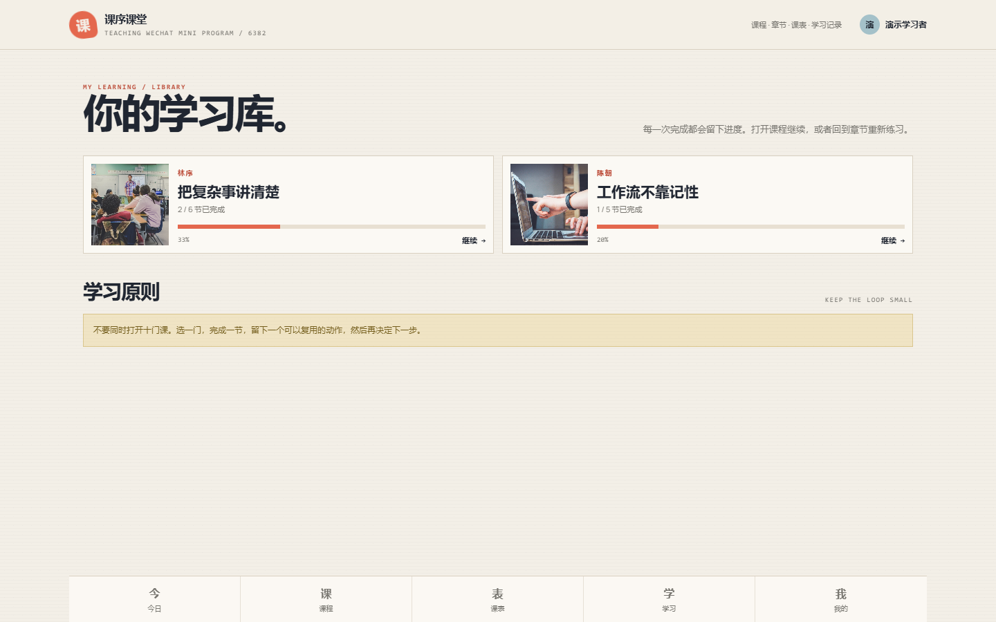
Task: Click the 演 user avatar
Action: (x=869, y=25)
